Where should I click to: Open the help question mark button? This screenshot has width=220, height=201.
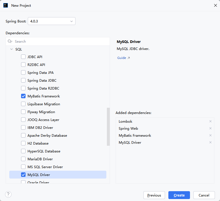pos(8,194)
